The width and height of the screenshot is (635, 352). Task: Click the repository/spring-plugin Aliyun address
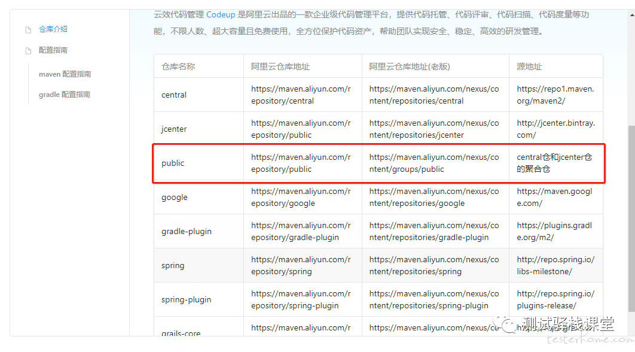click(x=301, y=299)
